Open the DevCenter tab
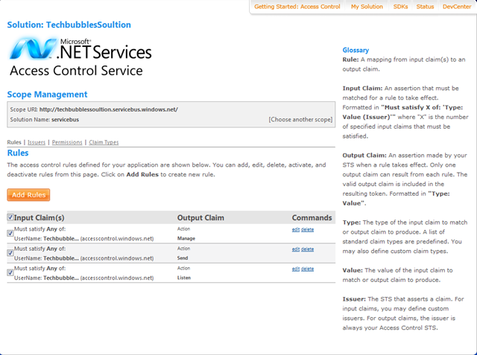This screenshot has width=477, height=355. point(457,7)
